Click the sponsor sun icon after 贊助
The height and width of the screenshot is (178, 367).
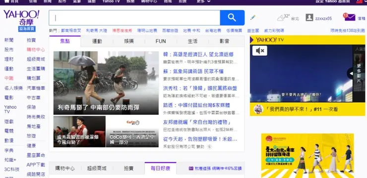[x=209, y=147]
